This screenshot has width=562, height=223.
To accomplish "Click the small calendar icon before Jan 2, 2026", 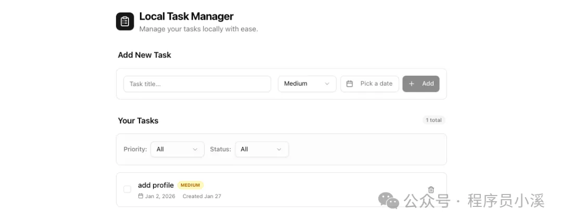I will [x=140, y=197].
